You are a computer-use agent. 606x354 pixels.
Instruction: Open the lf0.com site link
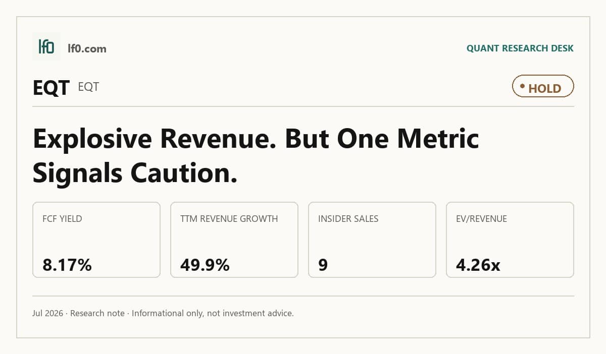coord(87,49)
